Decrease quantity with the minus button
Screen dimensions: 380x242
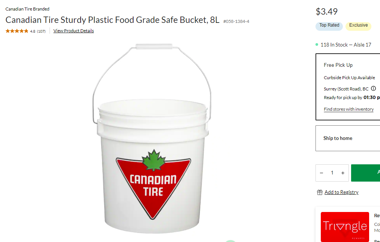point(321,173)
